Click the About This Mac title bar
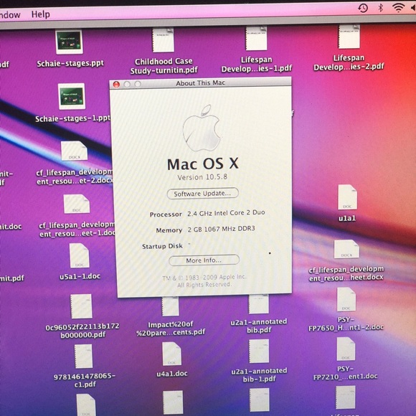This screenshot has height=416, width=416. 201,83
